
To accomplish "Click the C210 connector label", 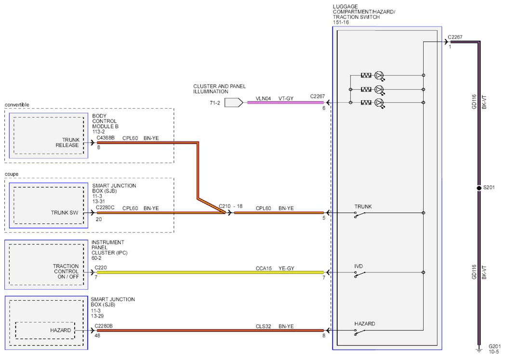I will click(x=225, y=206).
